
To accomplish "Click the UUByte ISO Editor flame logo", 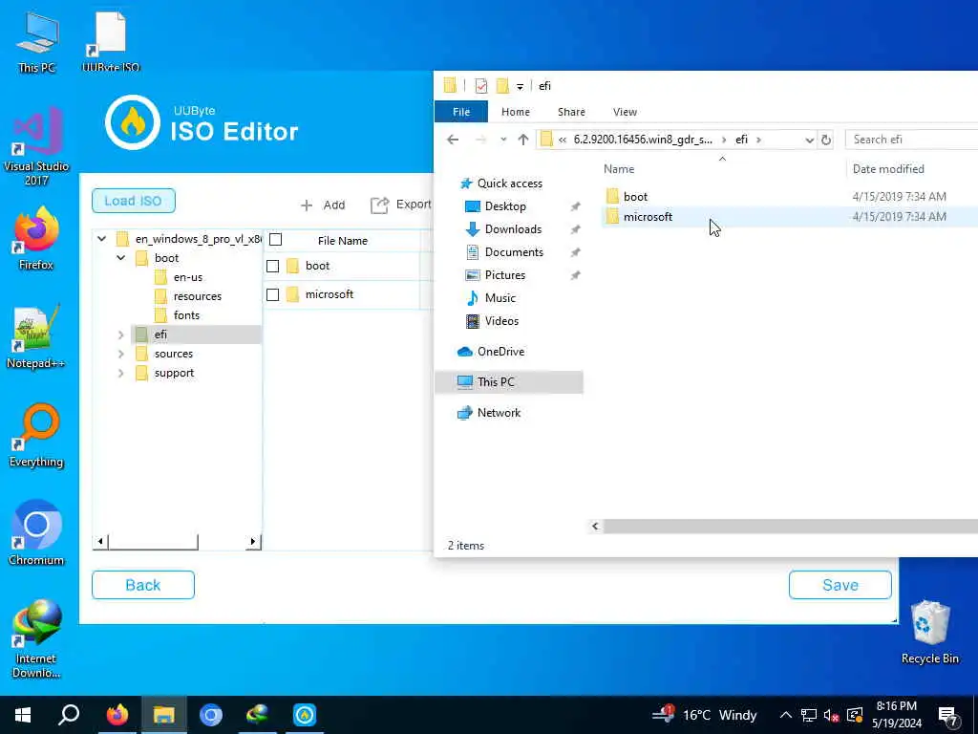I will tap(133, 123).
